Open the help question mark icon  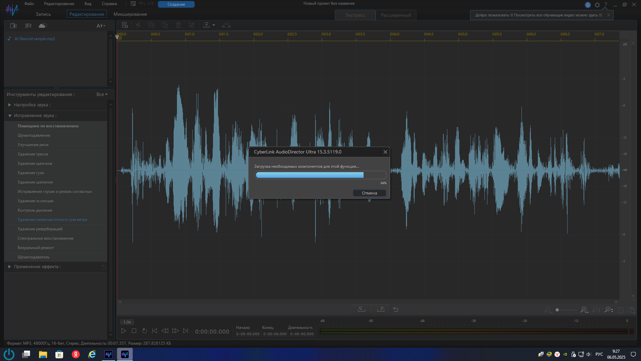point(606,5)
